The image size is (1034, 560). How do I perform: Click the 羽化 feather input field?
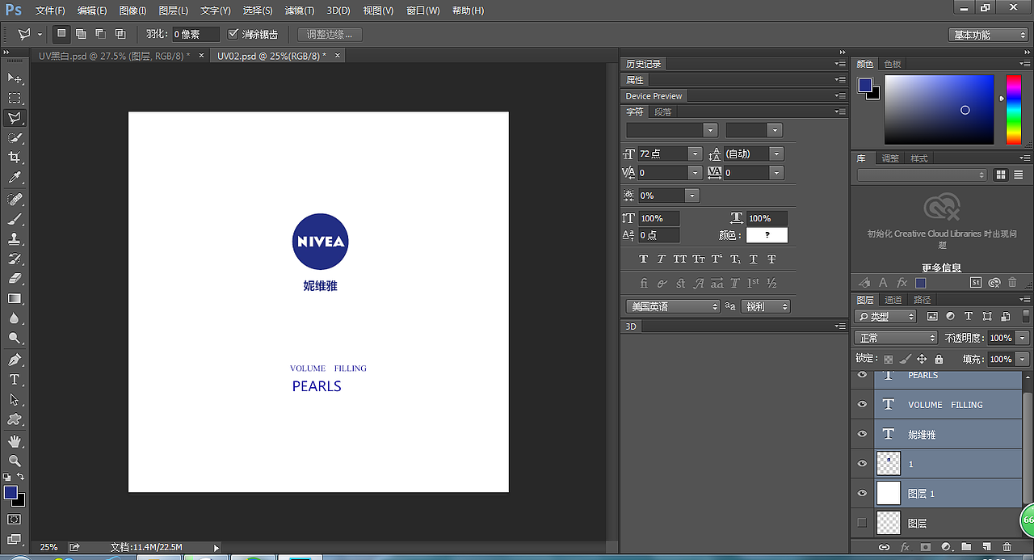pyautogui.click(x=196, y=34)
